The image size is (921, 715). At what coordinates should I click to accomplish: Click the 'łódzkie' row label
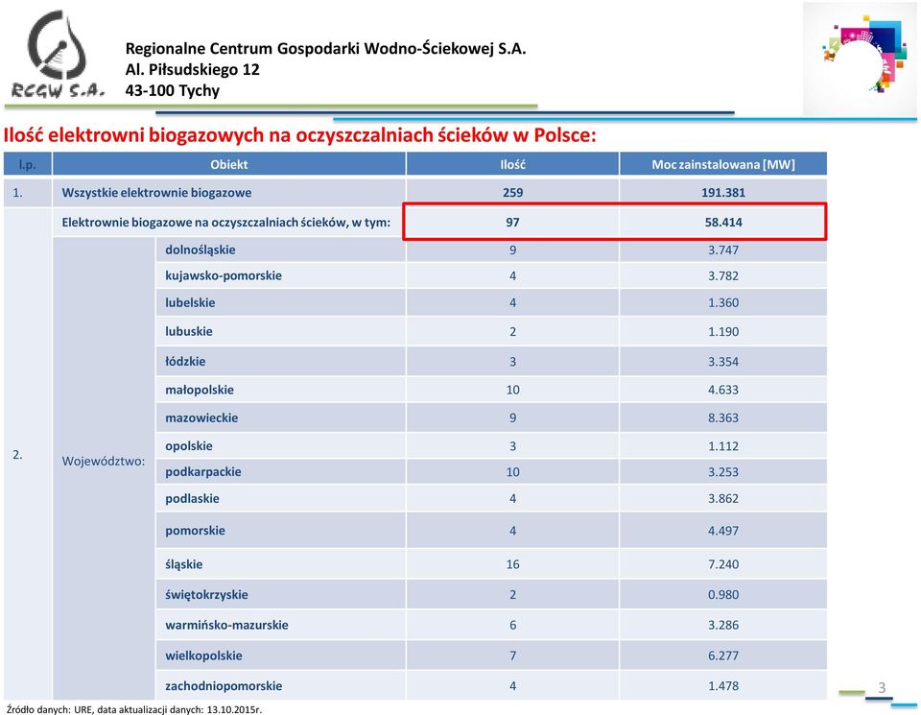(185, 361)
